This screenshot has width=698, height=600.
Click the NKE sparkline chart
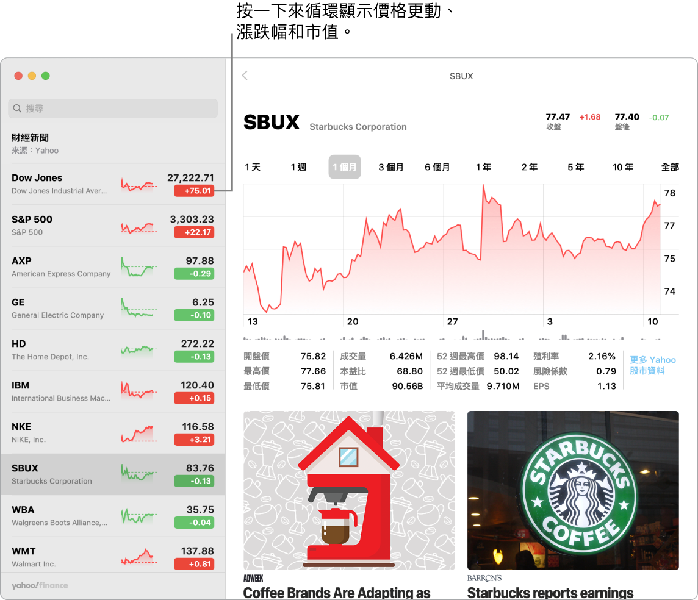point(139,433)
